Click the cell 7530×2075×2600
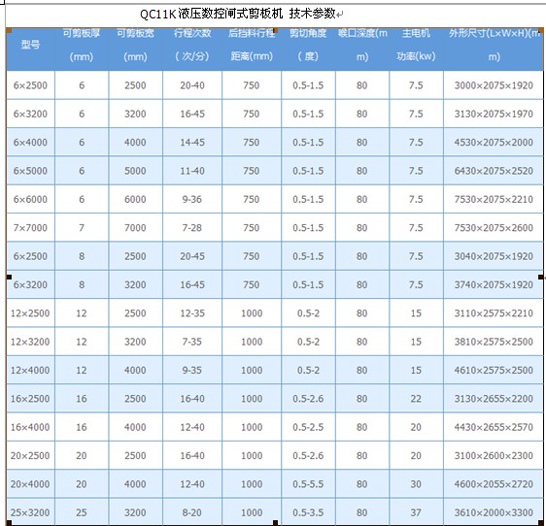 (x=494, y=228)
